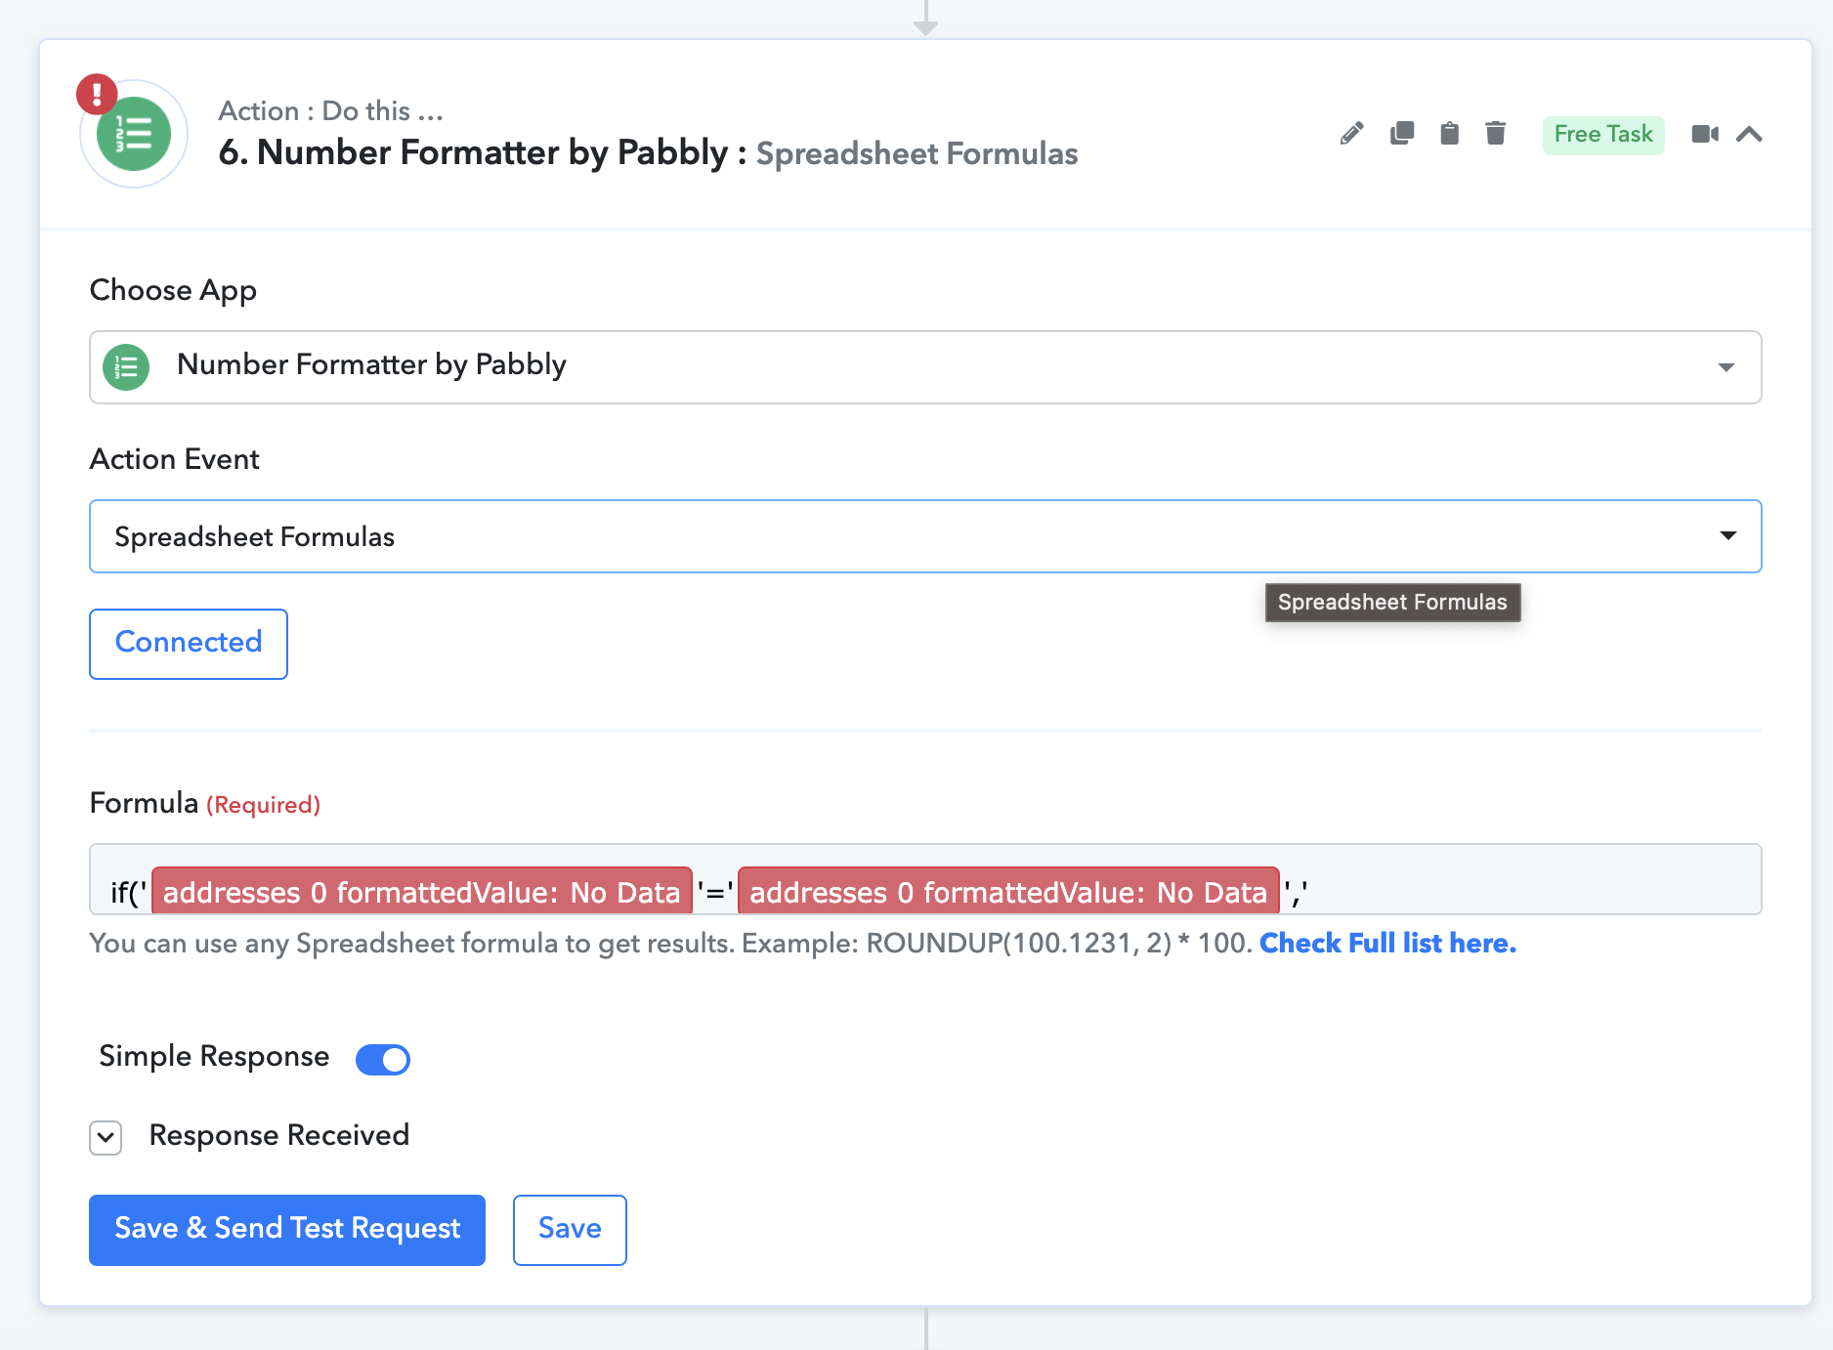Click the Save button

tap(570, 1230)
